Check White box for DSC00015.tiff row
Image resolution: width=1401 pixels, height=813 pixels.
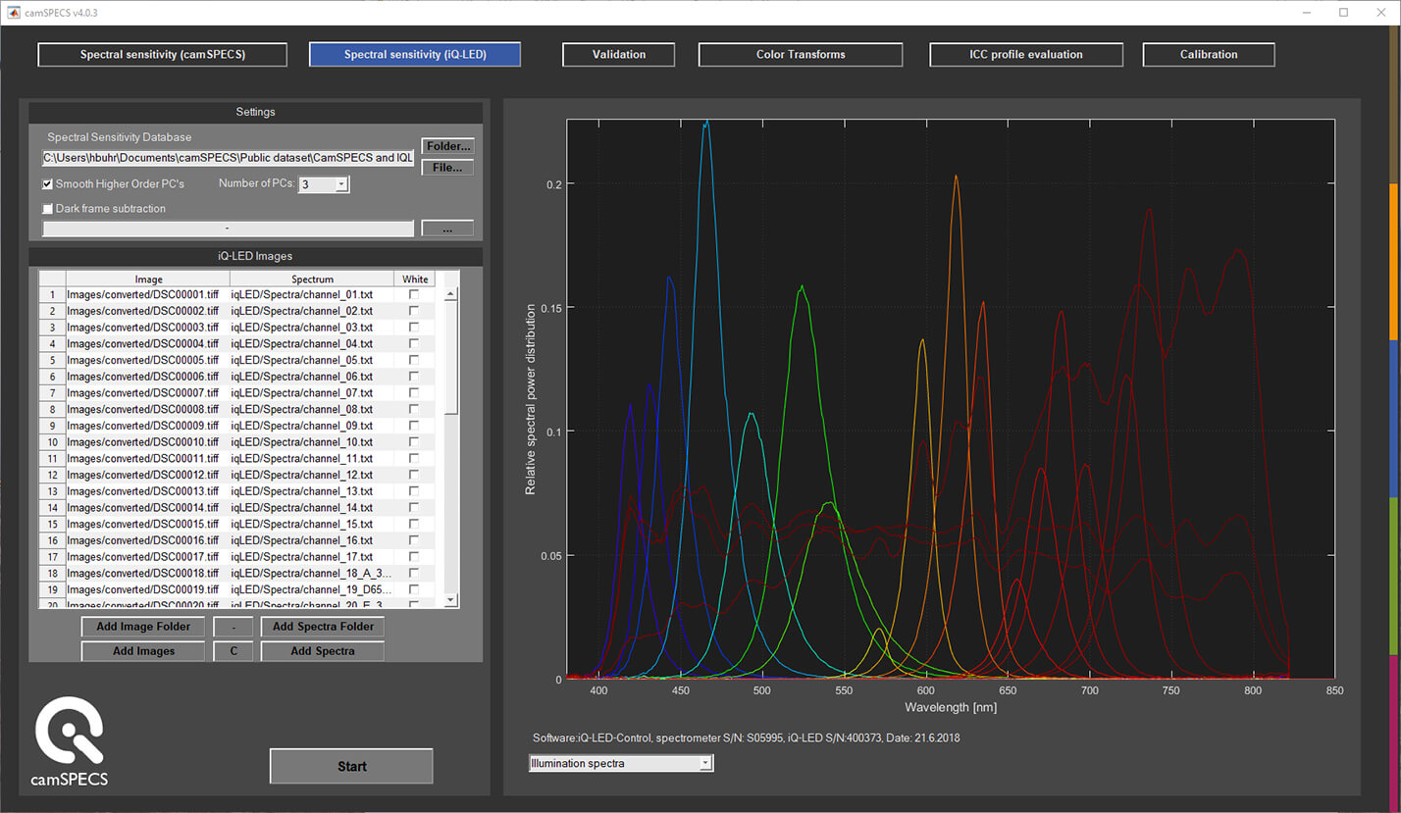point(414,524)
